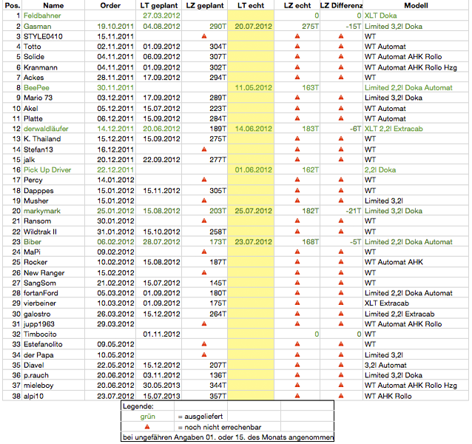This screenshot has width=472, height=444.
Task: Click the legend note about 01. oder 15.
Action: click(x=228, y=437)
